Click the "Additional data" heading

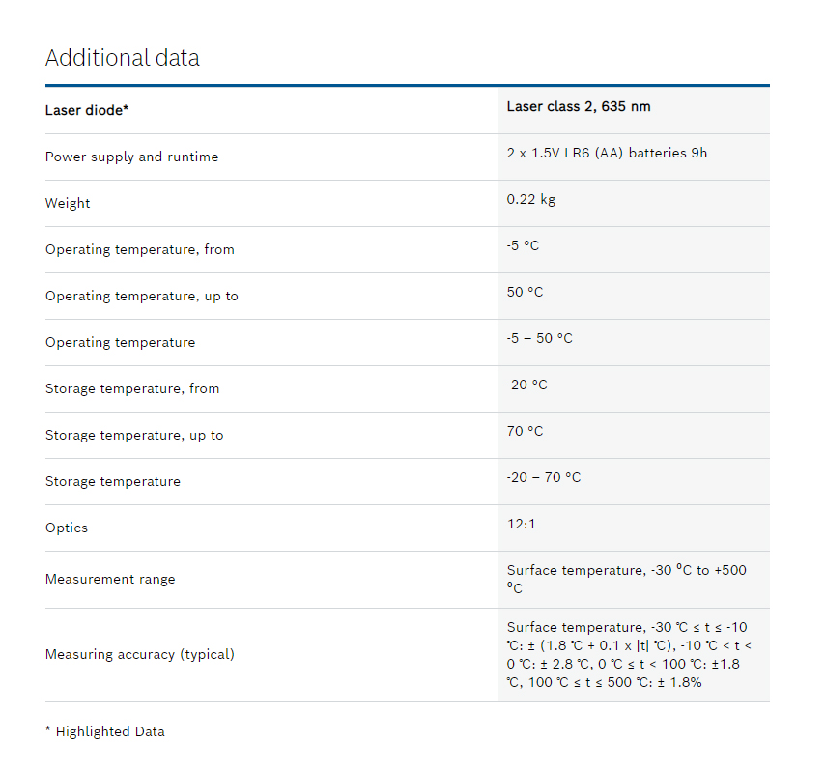pos(122,58)
